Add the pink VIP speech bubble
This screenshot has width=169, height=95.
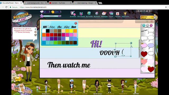[144, 46]
